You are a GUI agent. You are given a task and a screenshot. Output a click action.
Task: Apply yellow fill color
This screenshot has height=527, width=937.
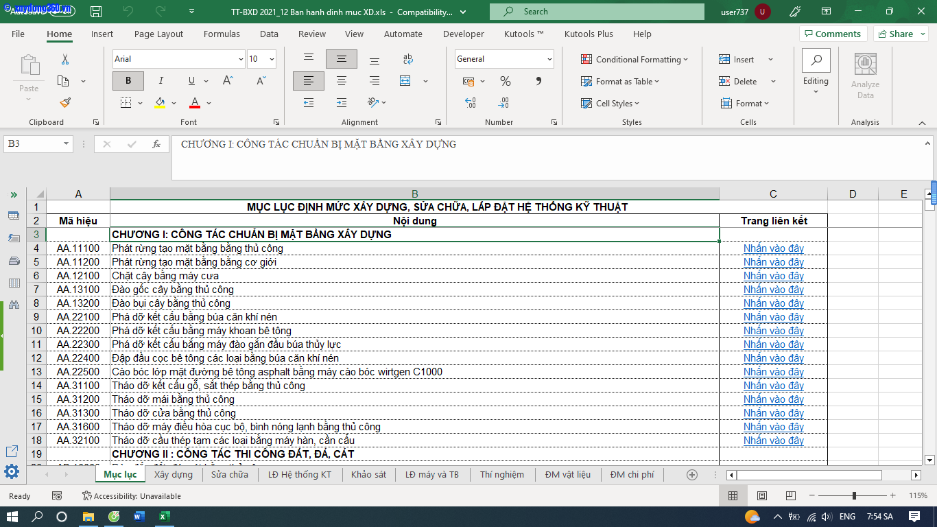160,103
